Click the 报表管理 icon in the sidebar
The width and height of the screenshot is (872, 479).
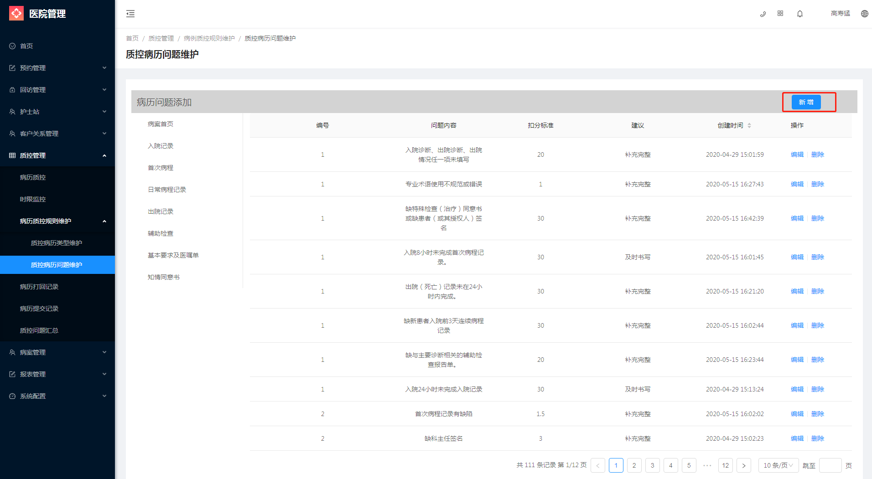click(12, 374)
